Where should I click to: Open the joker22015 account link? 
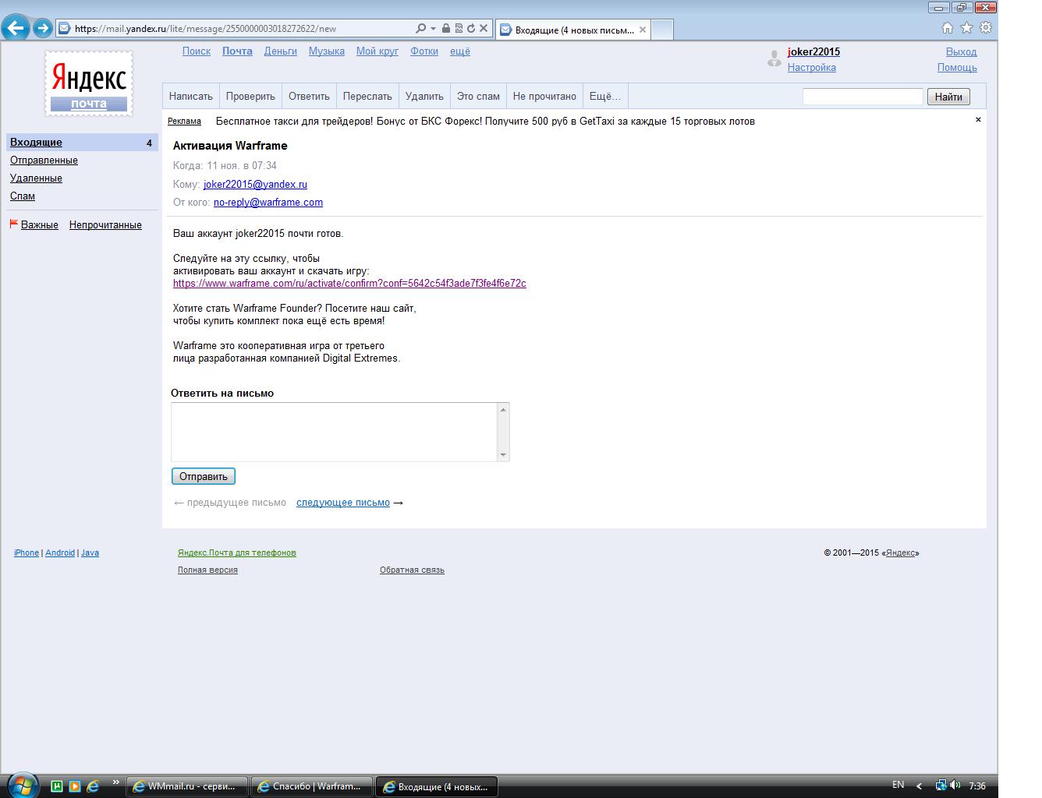click(813, 52)
